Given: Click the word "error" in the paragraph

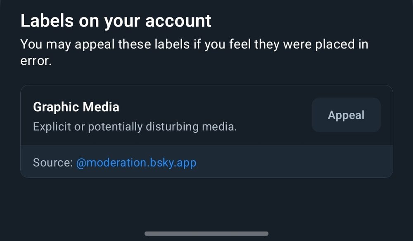Looking at the screenshot, I should point(35,61).
